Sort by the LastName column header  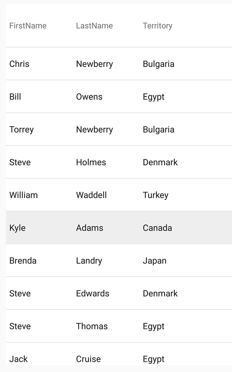pyautogui.click(x=94, y=26)
